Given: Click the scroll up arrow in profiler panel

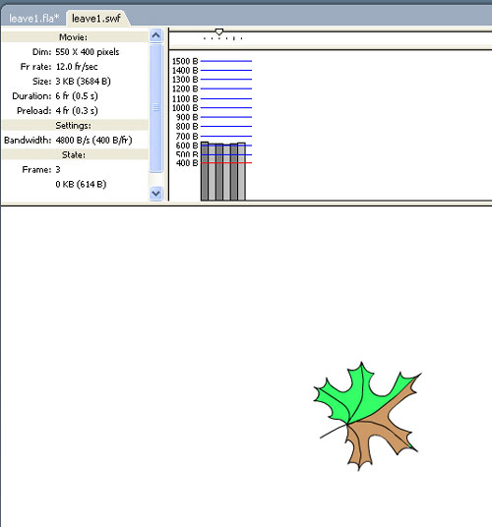Looking at the screenshot, I should (155, 35).
